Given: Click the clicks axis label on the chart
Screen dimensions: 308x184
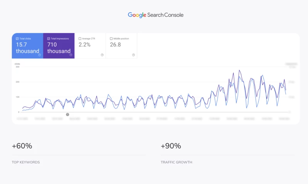Looking at the screenshot, I should coord(17,64).
